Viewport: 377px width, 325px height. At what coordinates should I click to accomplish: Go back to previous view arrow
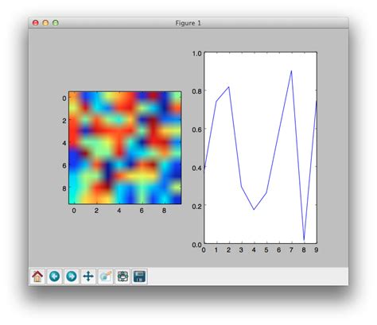[55, 277]
